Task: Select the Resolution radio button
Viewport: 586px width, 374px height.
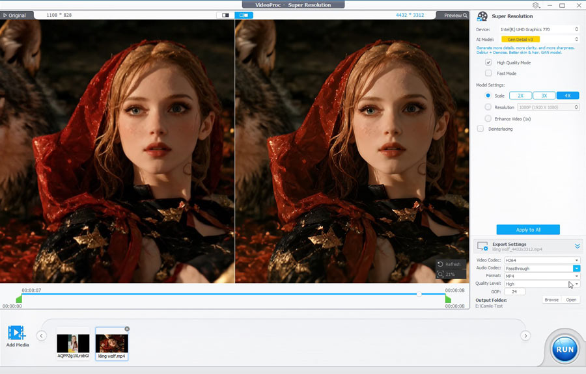Action: [488, 107]
